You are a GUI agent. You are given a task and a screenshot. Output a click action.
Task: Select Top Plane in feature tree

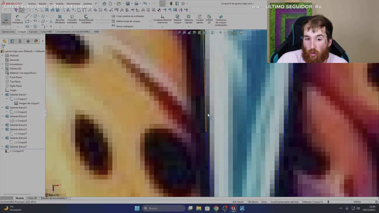pyautogui.click(x=13, y=82)
